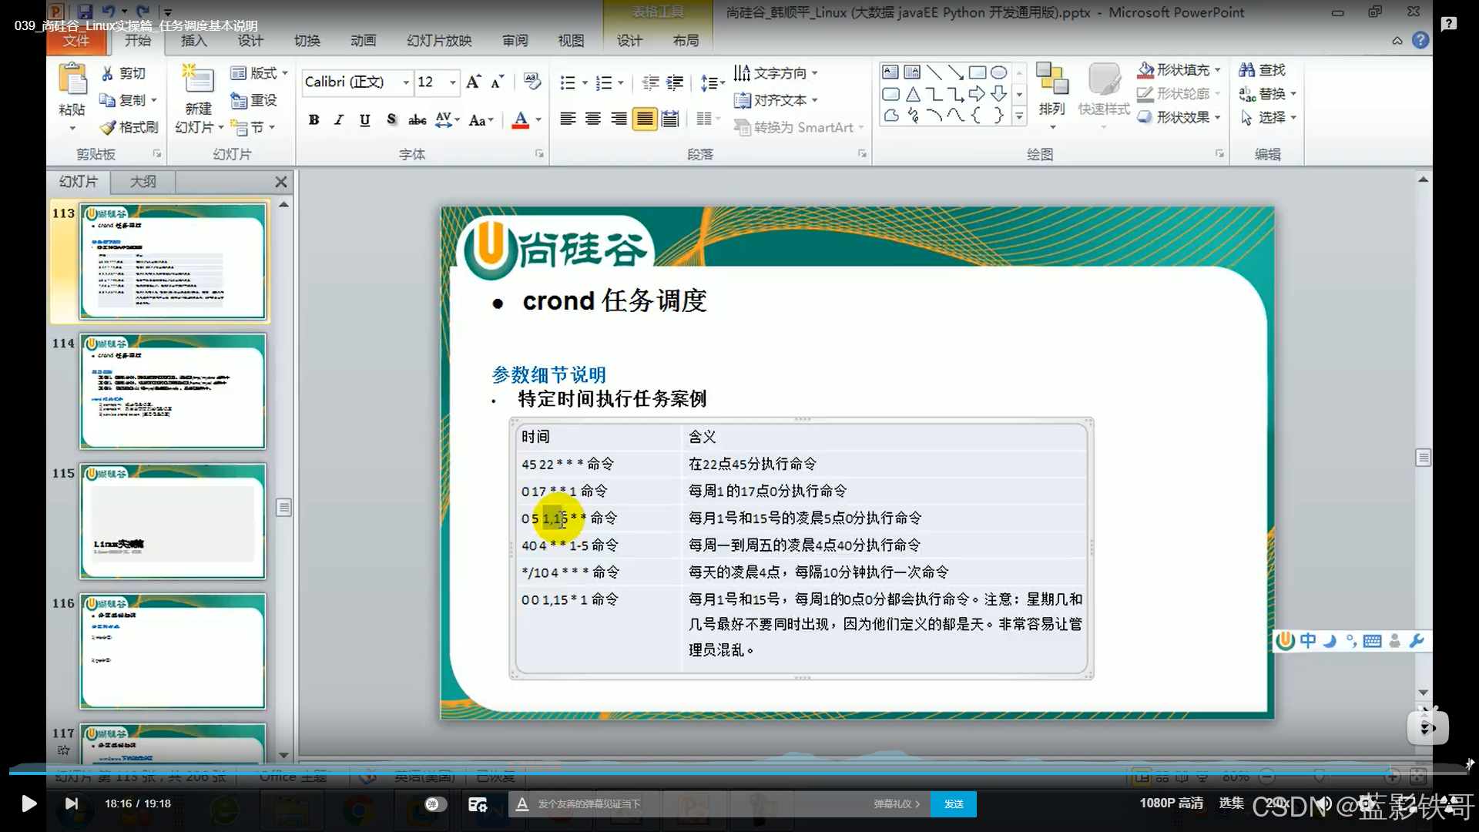Viewport: 1479px width, 832px height.
Task: Switch to the Animations (动画) ribbon tab
Action: (364, 41)
